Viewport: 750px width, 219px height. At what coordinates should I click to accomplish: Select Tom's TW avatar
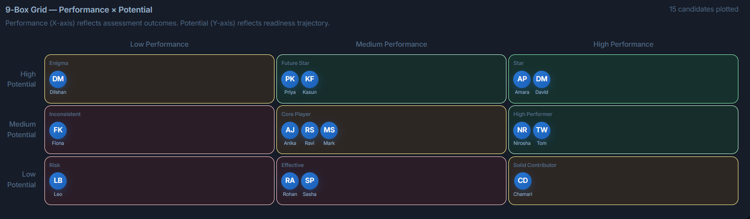click(542, 130)
